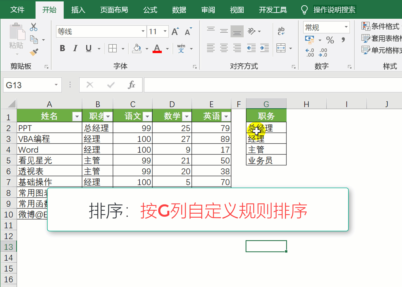
Task: Switch to the 数据 ribbon tab
Action: tap(179, 10)
